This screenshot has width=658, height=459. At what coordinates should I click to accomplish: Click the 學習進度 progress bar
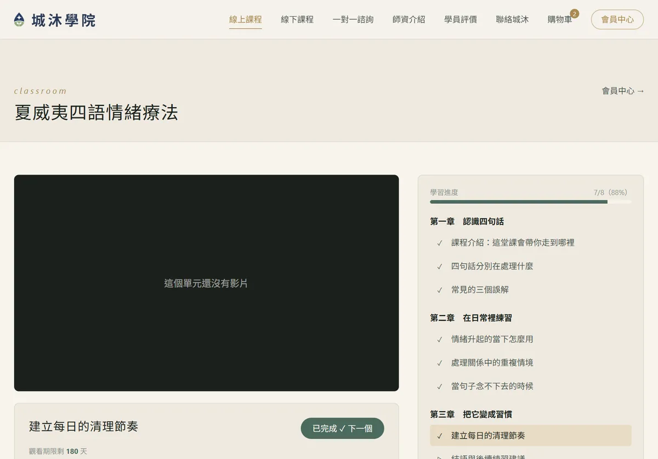click(x=531, y=201)
